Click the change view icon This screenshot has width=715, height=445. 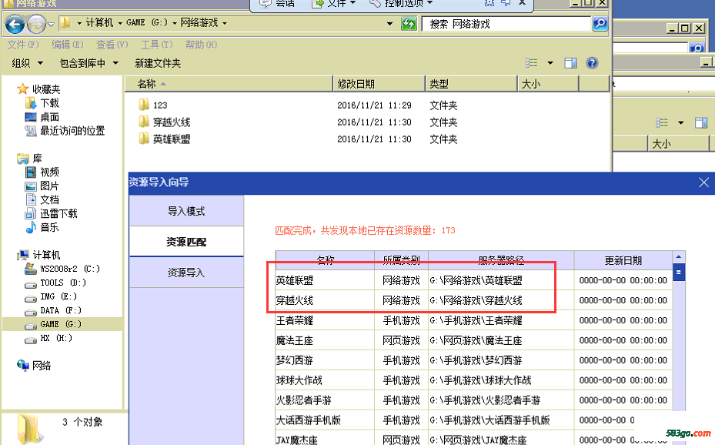(x=532, y=63)
